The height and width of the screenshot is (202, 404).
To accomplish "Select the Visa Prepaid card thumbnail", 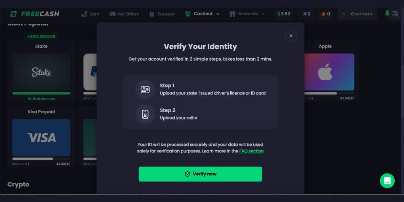I will pos(41,137).
